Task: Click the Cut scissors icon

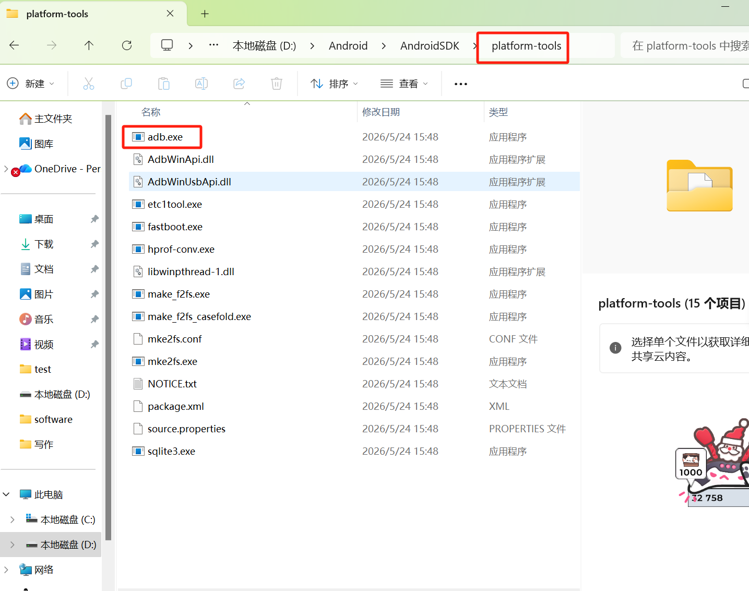Action: (89, 84)
